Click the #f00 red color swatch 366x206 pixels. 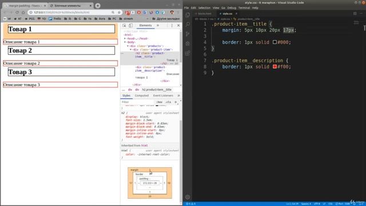274,66
